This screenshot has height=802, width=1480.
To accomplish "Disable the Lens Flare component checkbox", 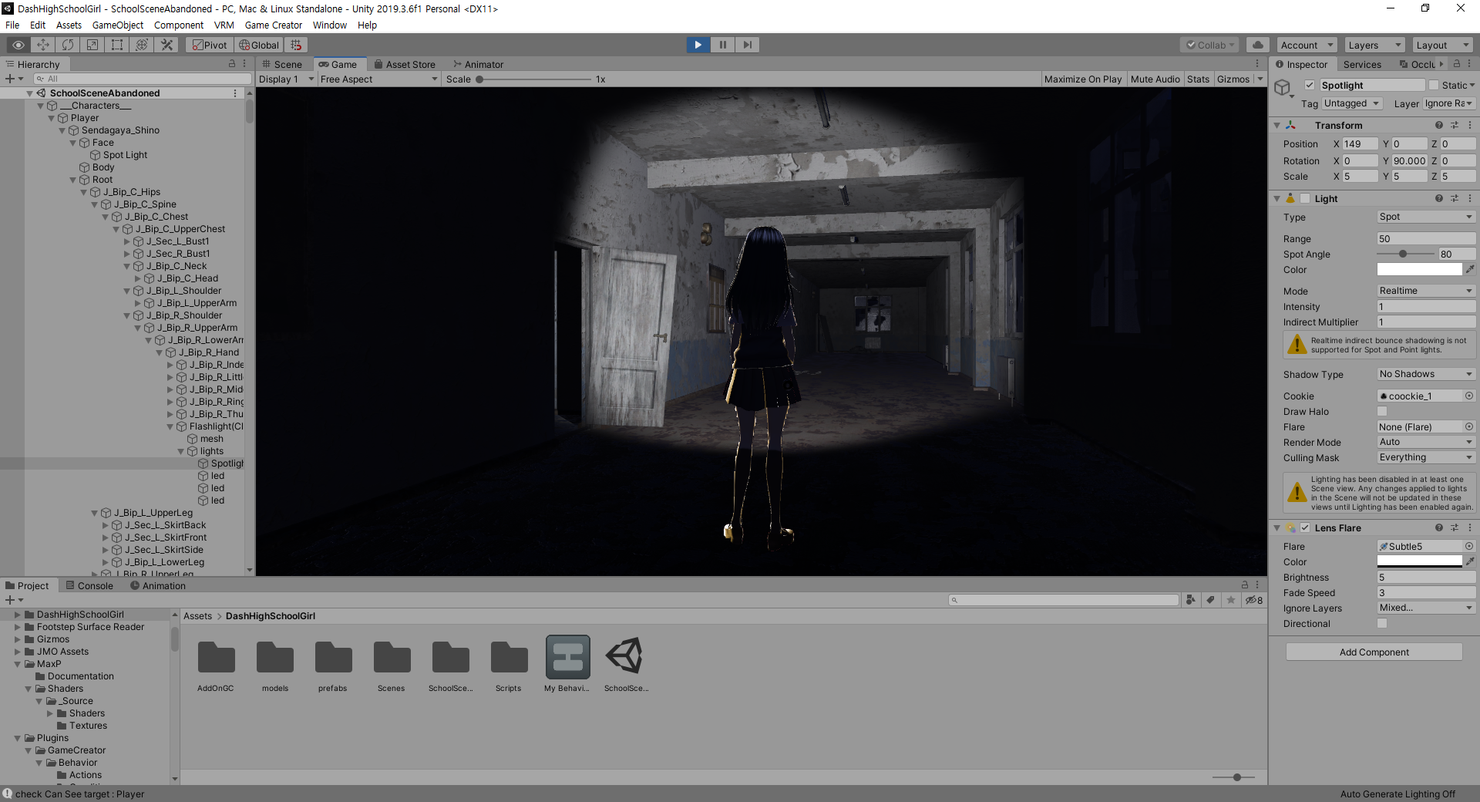I will point(1305,527).
